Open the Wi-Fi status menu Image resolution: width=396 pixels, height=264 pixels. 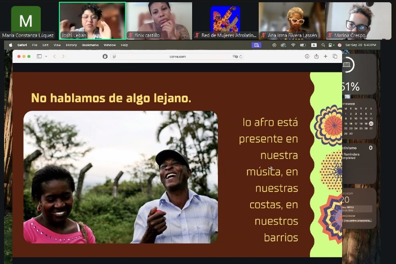[293, 45]
